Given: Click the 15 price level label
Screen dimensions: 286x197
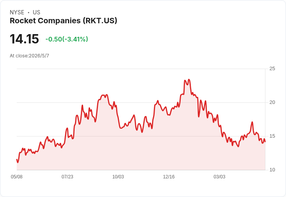Looking at the screenshot, I should 272,136.
